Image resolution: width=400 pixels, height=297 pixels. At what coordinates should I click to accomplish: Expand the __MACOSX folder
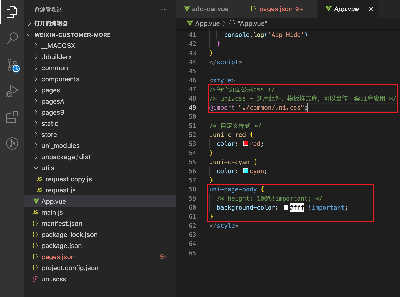(x=36, y=46)
